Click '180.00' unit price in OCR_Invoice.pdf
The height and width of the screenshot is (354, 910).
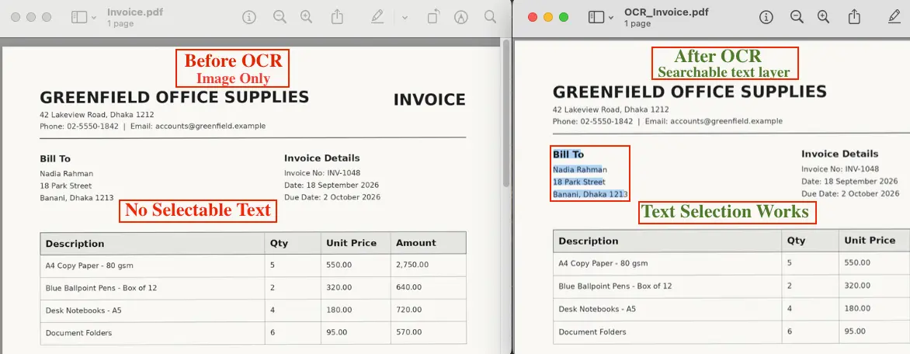858,309
